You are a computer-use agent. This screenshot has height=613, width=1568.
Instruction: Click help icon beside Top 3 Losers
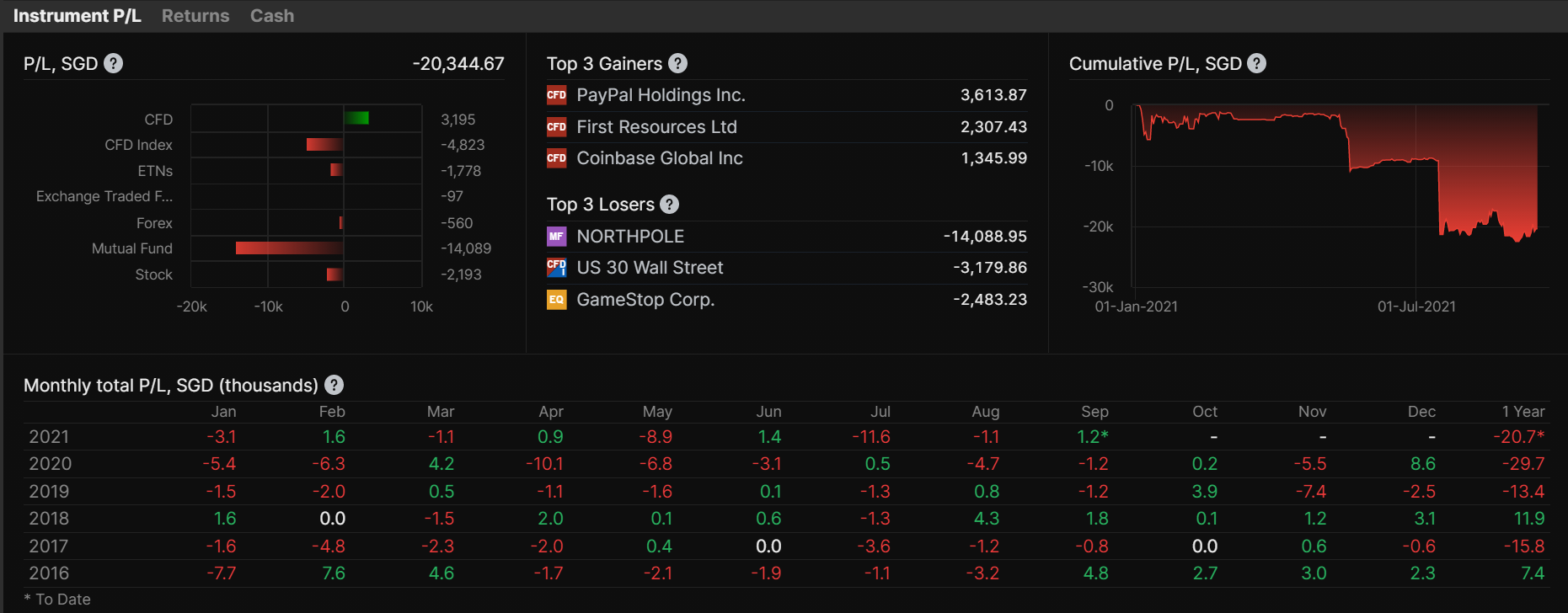coord(670,204)
